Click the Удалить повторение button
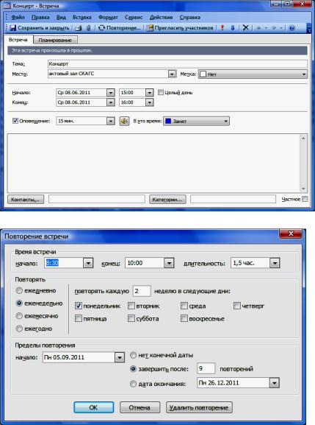This screenshot has height=425, width=315. (x=199, y=407)
